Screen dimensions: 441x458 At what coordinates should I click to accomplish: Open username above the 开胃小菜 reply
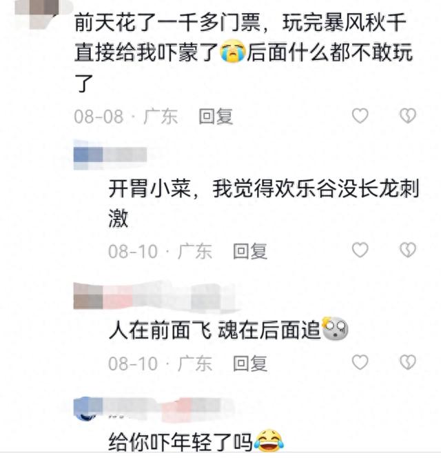click(x=110, y=155)
